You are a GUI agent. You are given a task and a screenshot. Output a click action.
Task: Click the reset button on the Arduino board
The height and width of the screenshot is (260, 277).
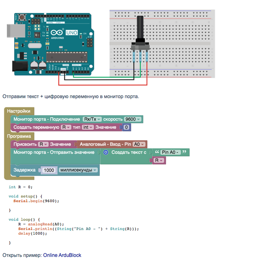pyautogui.click(x=22, y=17)
